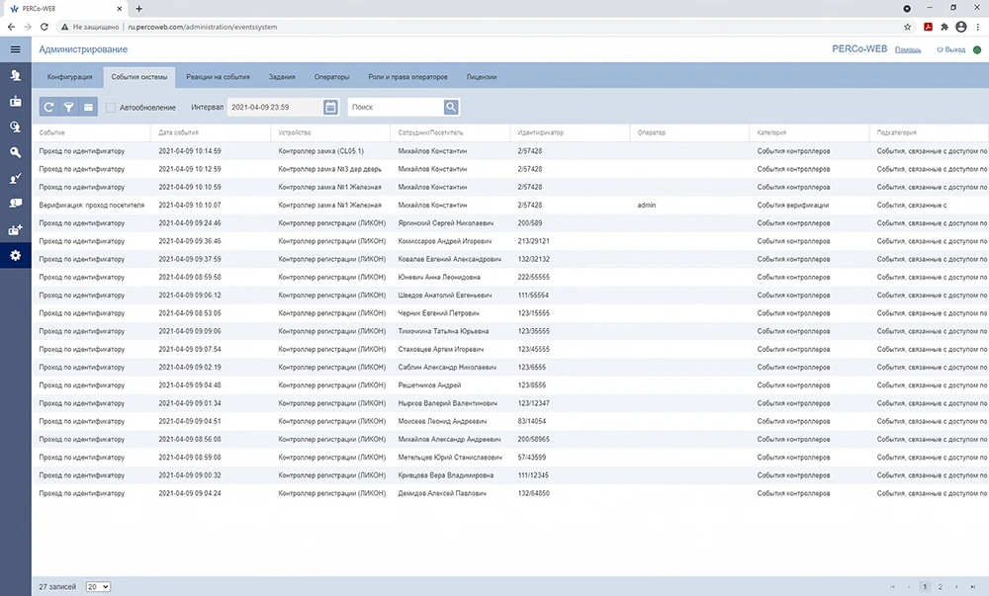Screen dimensions: 989x596
Task: Open the event filter funnel icon
Action: [x=69, y=107]
